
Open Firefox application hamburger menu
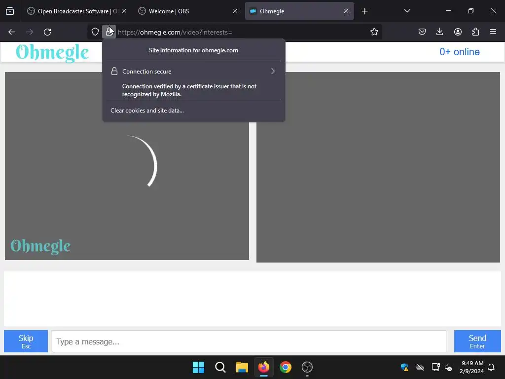[493, 32]
